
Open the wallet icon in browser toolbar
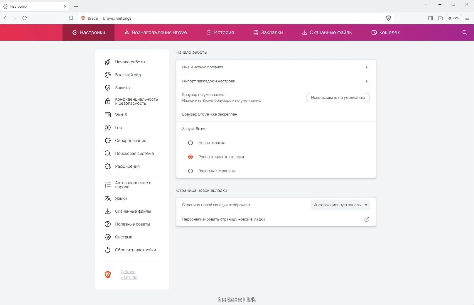441,18
